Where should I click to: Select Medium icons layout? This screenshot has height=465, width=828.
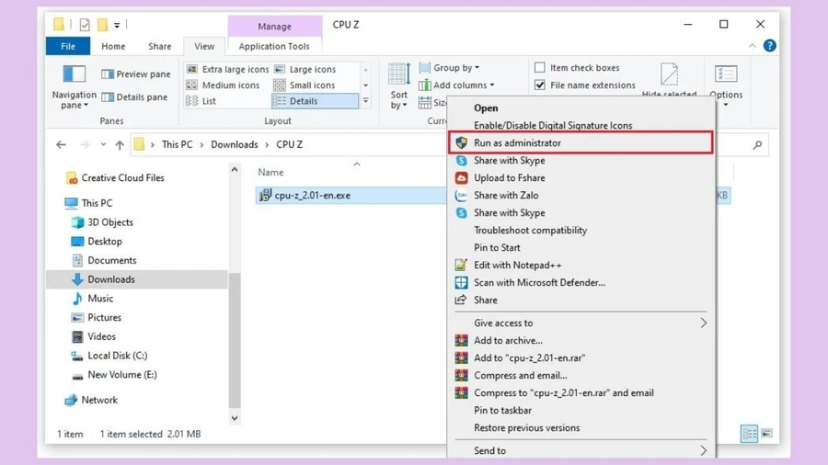pos(223,85)
